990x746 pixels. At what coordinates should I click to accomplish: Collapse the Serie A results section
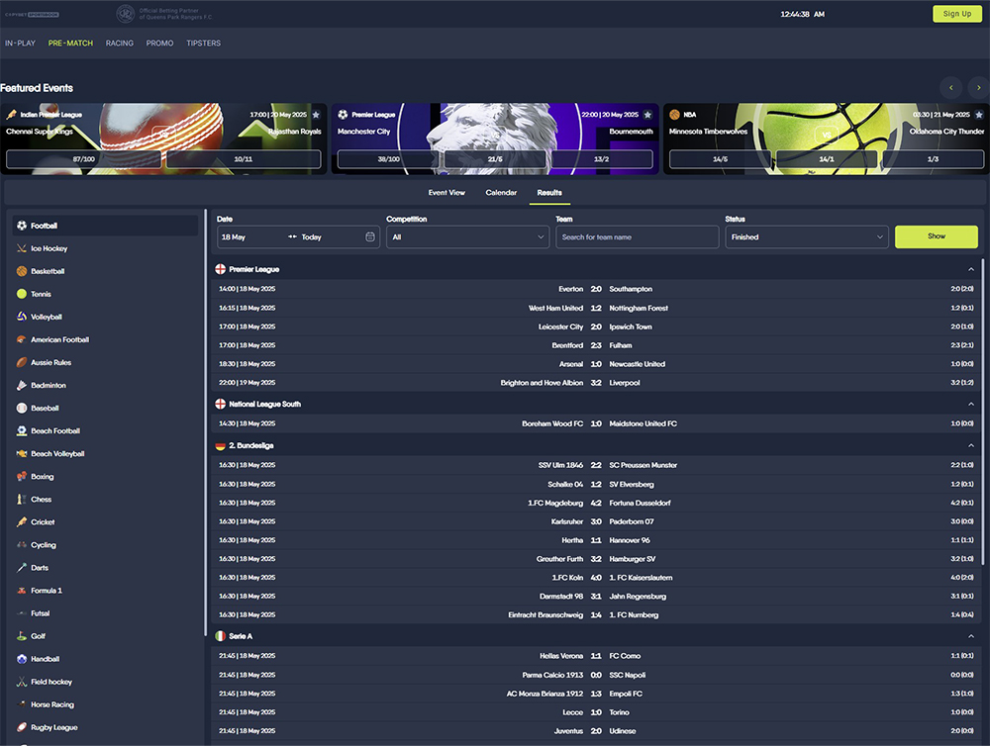point(971,636)
